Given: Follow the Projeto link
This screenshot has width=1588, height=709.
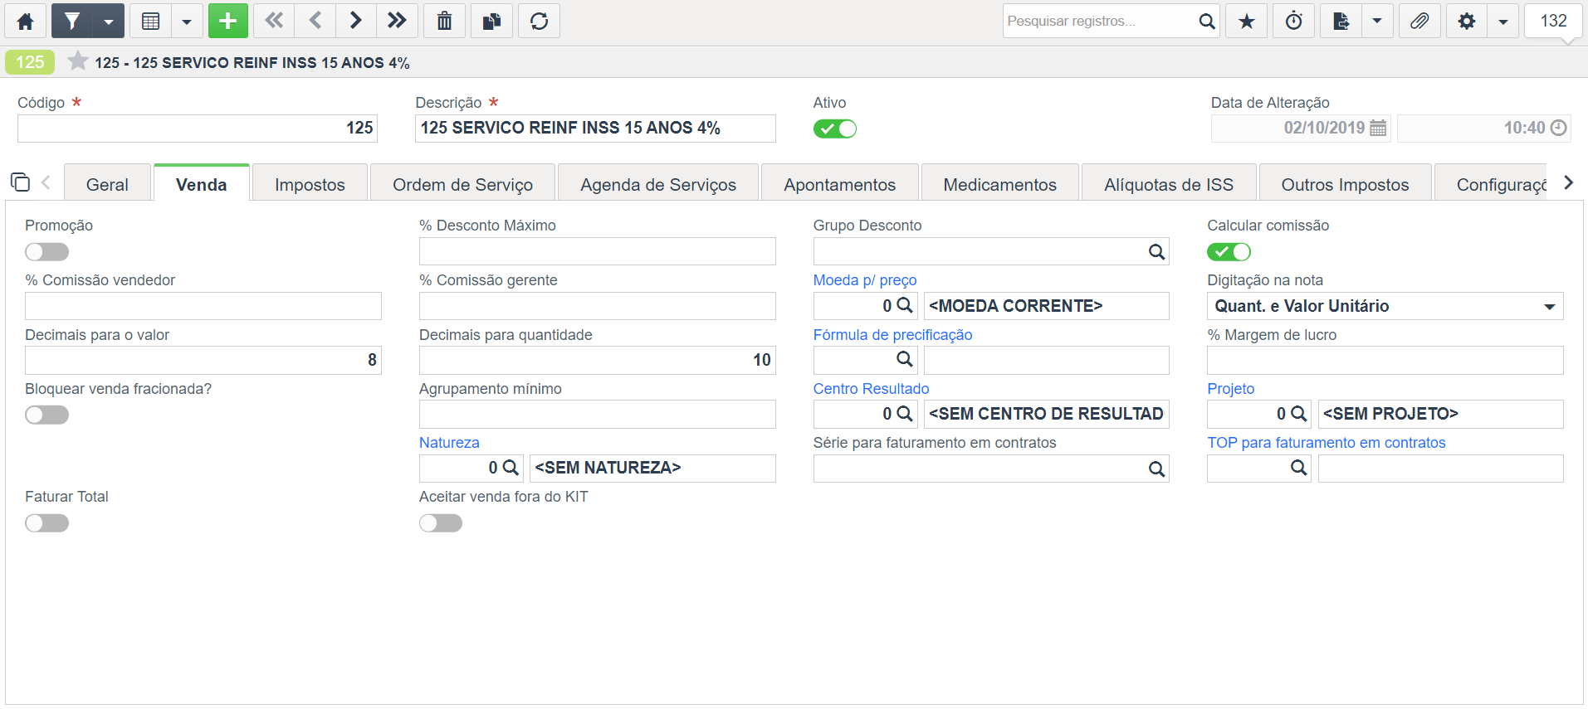Looking at the screenshot, I should [x=1230, y=389].
